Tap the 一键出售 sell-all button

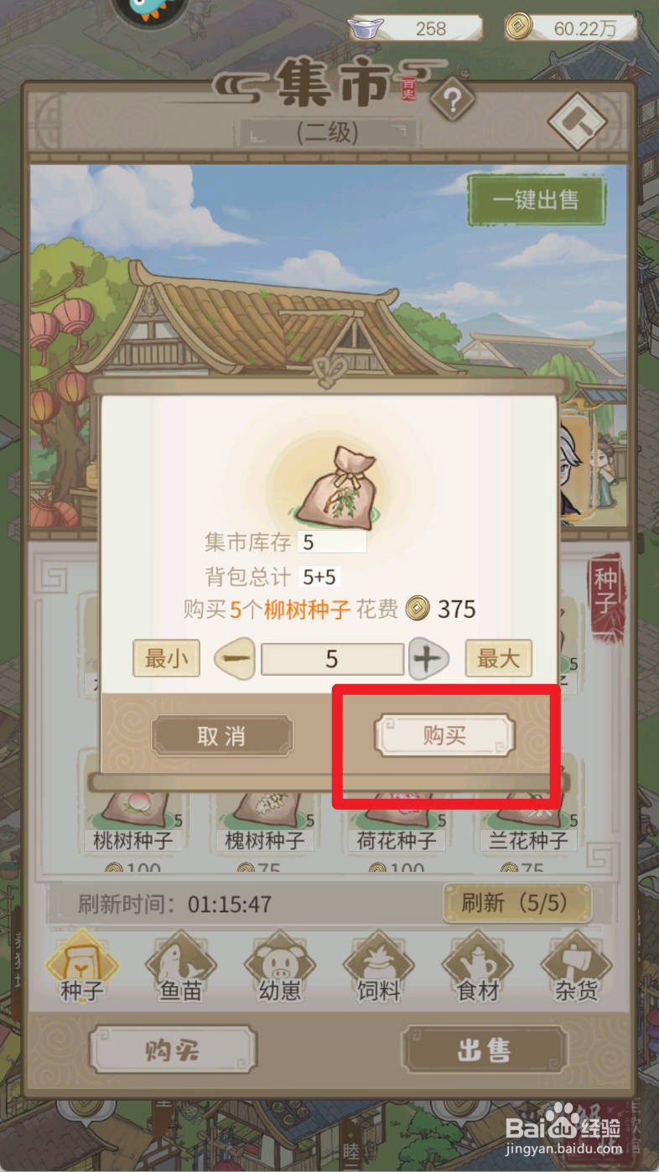[537, 200]
